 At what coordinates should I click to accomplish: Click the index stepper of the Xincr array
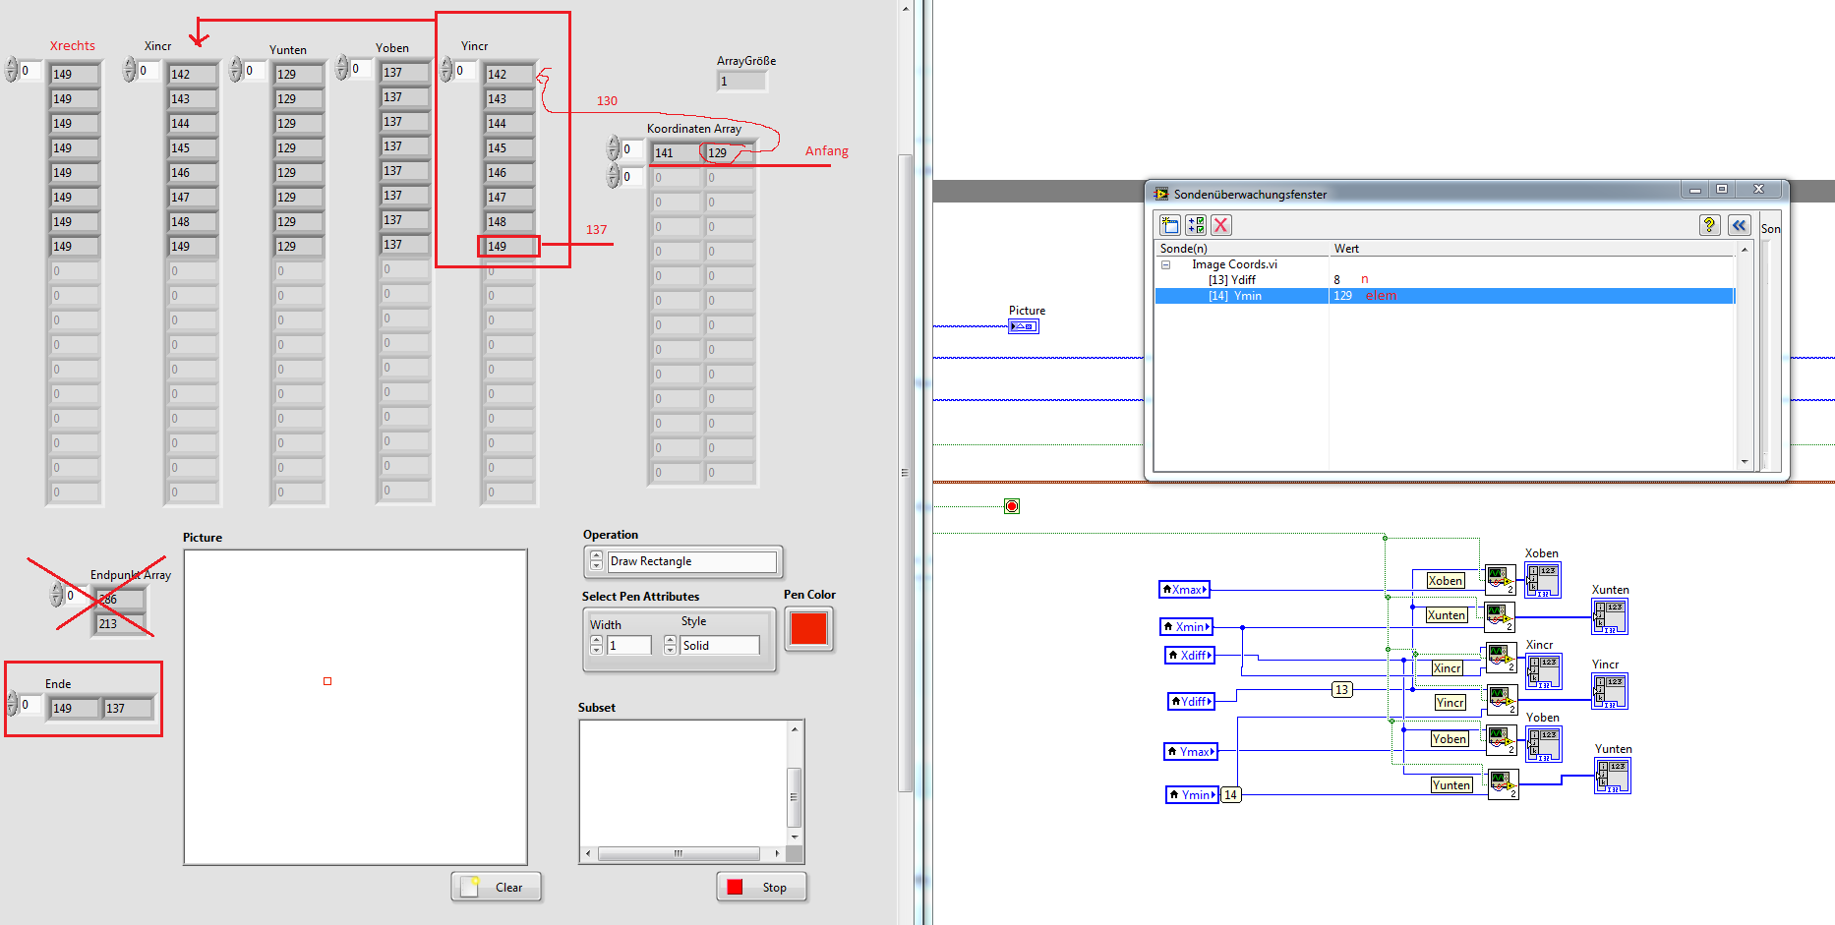click(129, 70)
